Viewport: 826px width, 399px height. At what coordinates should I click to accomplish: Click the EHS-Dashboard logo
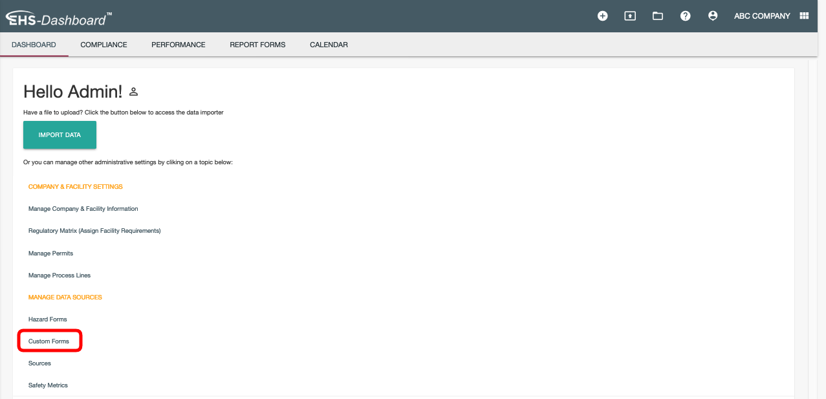click(x=58, y=17)
